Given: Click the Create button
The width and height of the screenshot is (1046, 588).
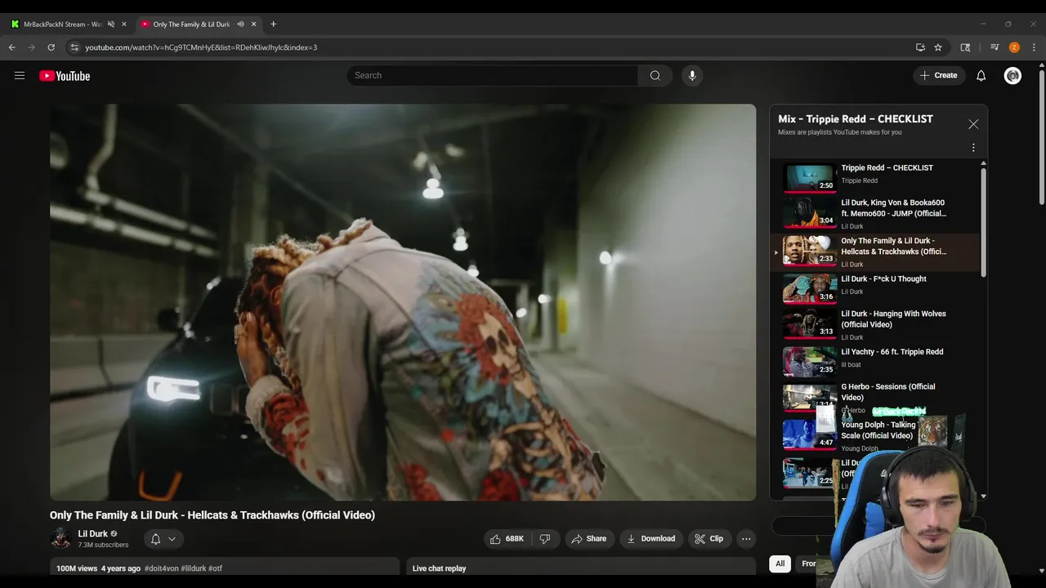Looking at the screenshot, I should pos(939,75).
